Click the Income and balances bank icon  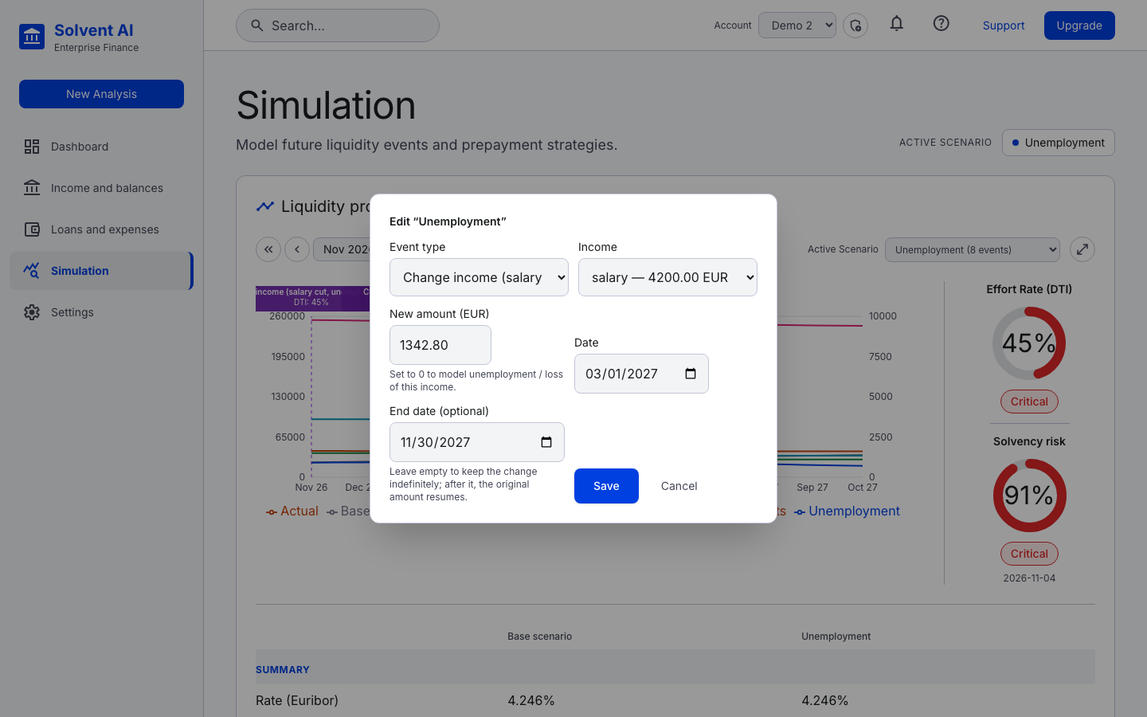point(32,188)
